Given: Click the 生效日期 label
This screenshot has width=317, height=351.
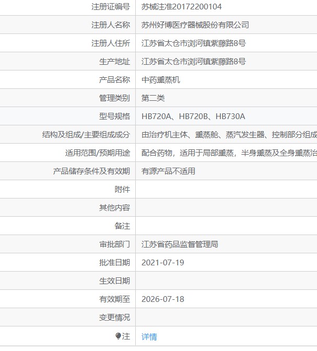Looking at the screenshot, I should point(114,281).
